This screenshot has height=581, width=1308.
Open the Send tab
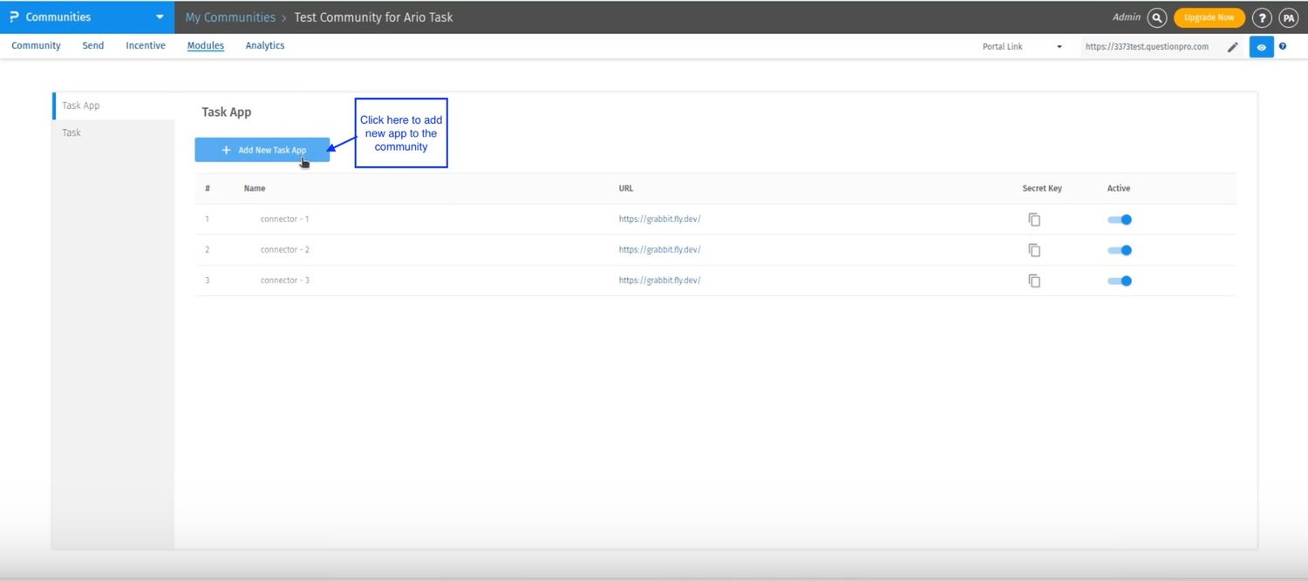(x=93, y=45)
